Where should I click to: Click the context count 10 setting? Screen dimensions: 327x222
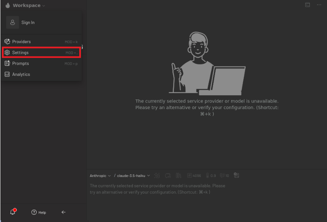pyautogui.click(x=224, y=175)
